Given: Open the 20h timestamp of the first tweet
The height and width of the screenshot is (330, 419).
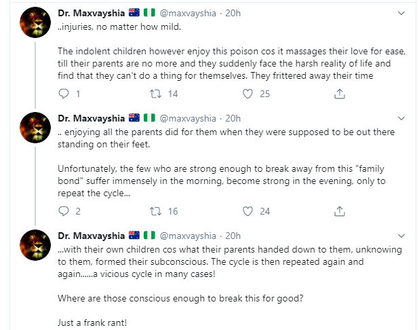Looking at the screenshot, I should pyautogui.click(x=233, y=13).
